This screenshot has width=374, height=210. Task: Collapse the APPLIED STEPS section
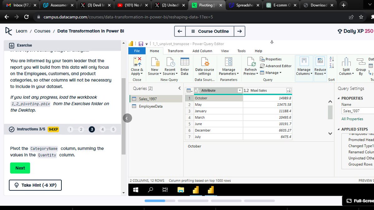339,129
